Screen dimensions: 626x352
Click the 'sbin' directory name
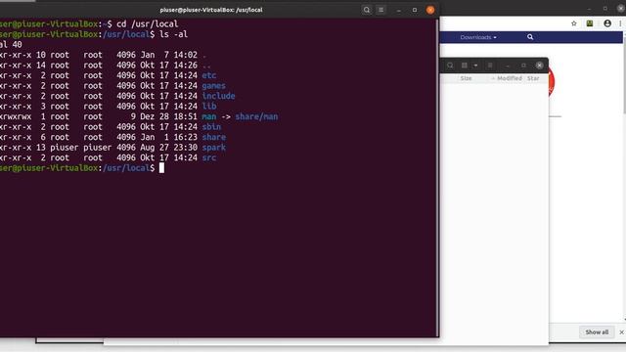pyautogui.click(x=211, y=127)
